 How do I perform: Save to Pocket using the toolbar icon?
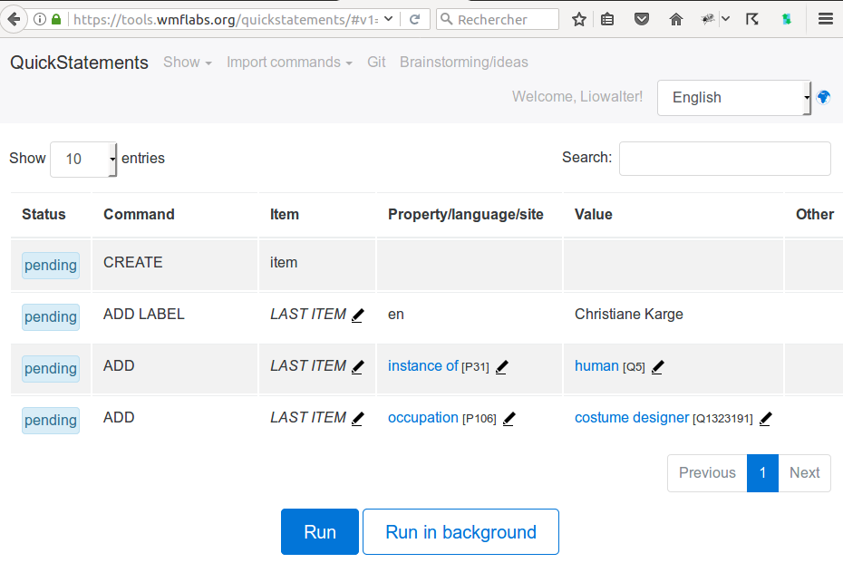coord(642,20)
